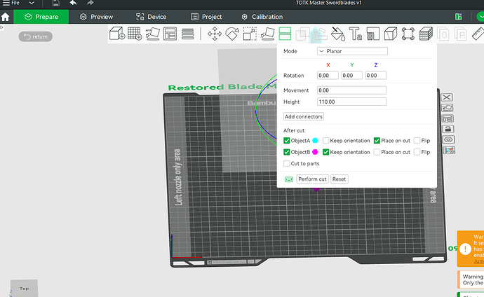
Task: Click the plate filament colors icon
Action: (449, 151)
